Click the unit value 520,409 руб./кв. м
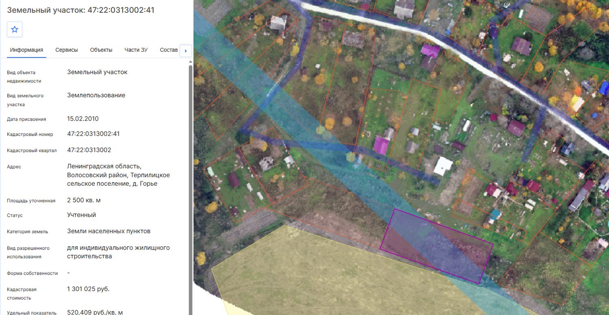This screenshot has width=609, height=315. coord(95,312)
